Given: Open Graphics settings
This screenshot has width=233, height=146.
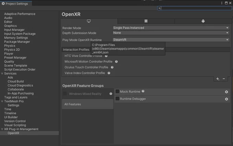Looking at the screenshot, I should click(10, 26).
